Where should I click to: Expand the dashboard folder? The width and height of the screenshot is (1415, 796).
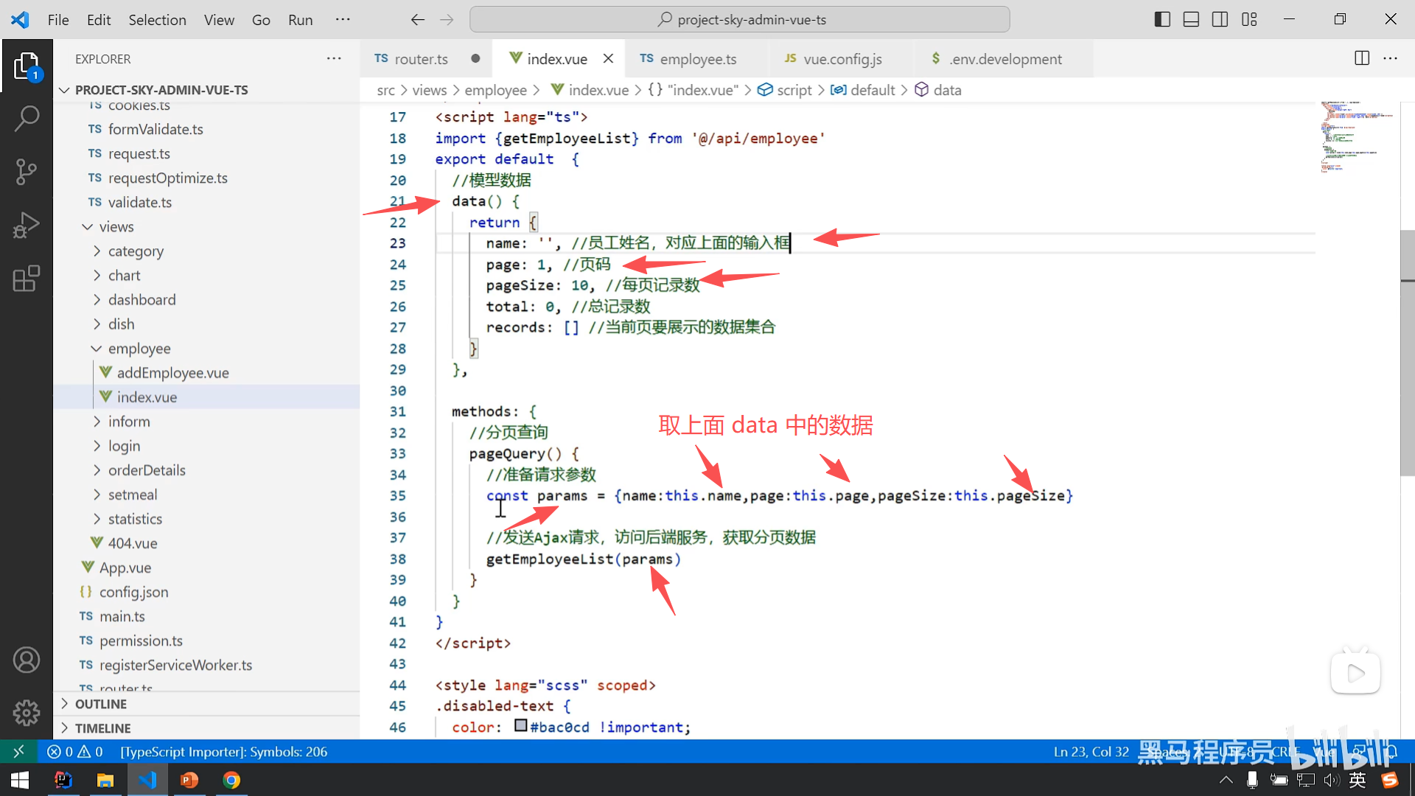coord(141,300)
